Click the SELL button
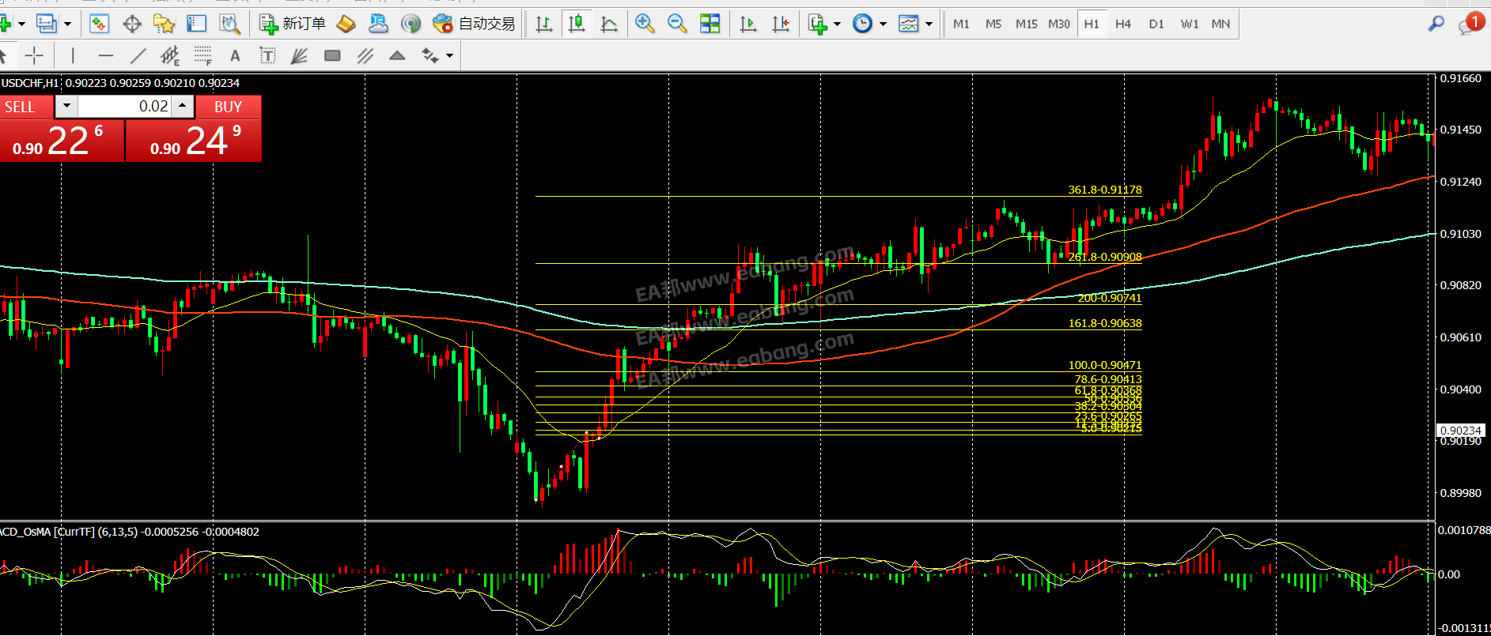 tap(26, 107)
